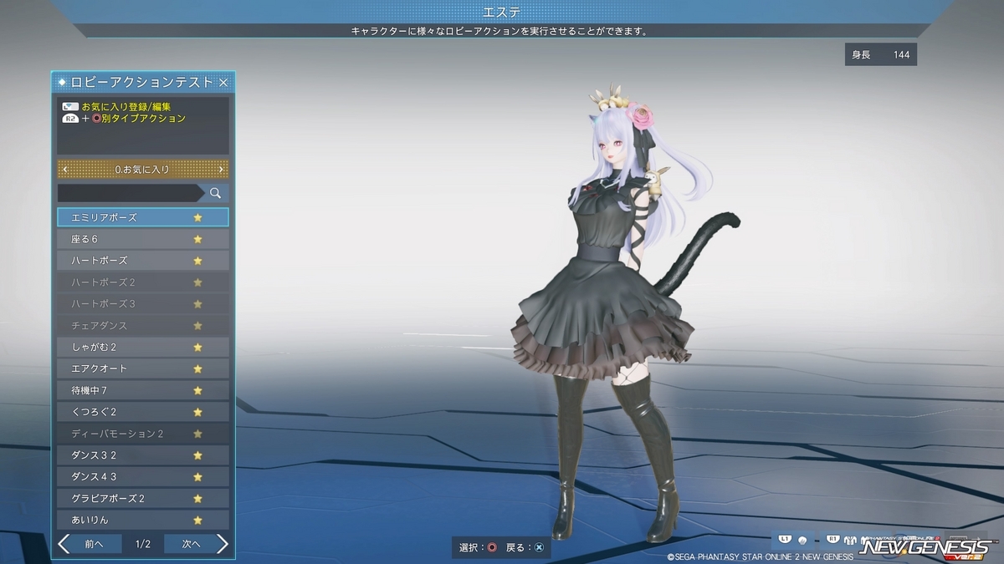Click the right chevron beside 次へ
This screenshot has width=1004, height=564.
click(222, 544)
